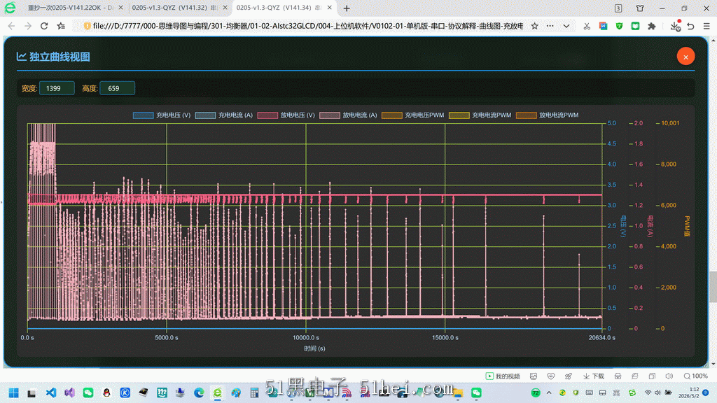The height and width of the screenshot is (403, 717).
Task: Open a new browser tab
Action: (x=347, y=8)
